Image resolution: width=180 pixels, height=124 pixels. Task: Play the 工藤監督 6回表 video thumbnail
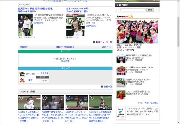tap(53, 103)
